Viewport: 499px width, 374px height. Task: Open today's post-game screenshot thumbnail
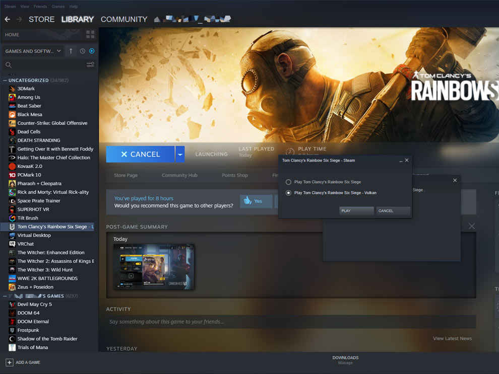tap(154, 267)
